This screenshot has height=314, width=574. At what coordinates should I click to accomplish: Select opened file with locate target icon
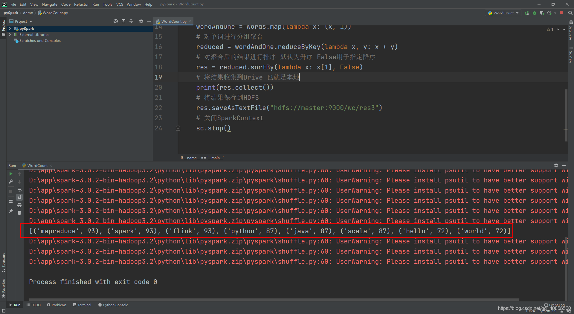point(116,22)
